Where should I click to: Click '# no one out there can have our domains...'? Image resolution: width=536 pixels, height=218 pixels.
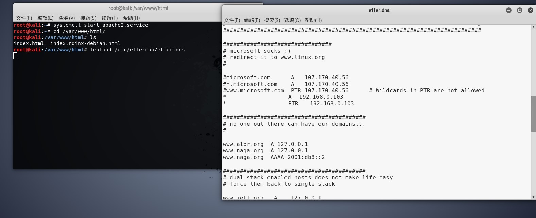click(294, 124)
